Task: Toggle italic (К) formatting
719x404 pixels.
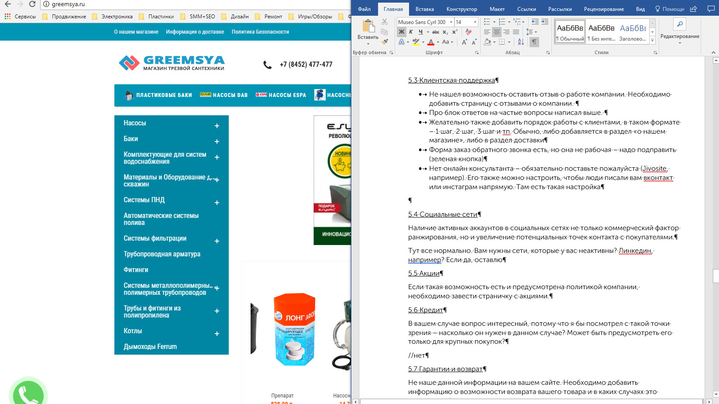Action: point(411,32)
